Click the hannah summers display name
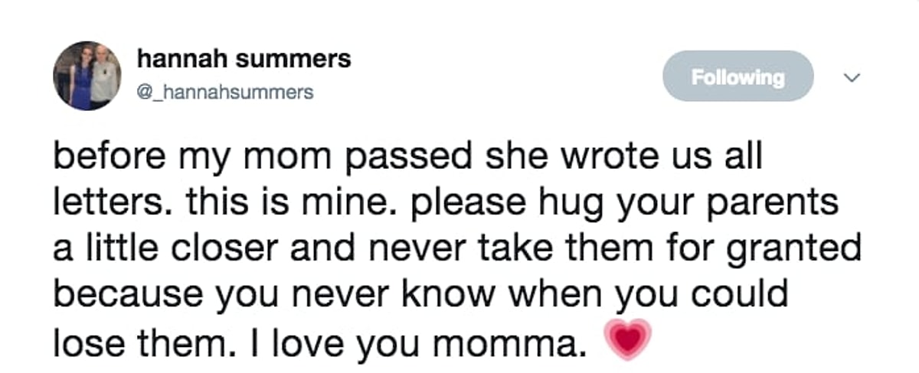The height and width of the screenshot is (373, 919). (x=243, y=59)
